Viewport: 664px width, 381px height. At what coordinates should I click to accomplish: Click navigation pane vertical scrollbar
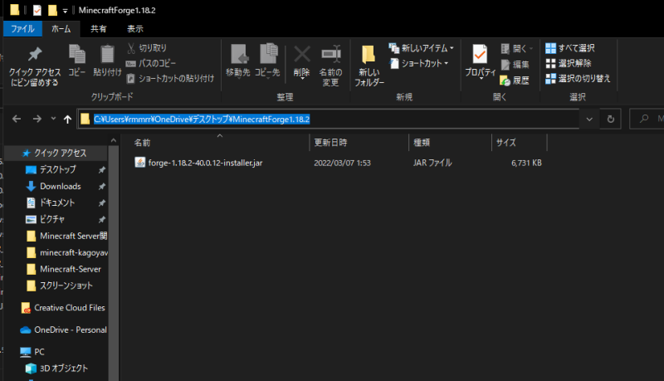click(x=113, y=262)
